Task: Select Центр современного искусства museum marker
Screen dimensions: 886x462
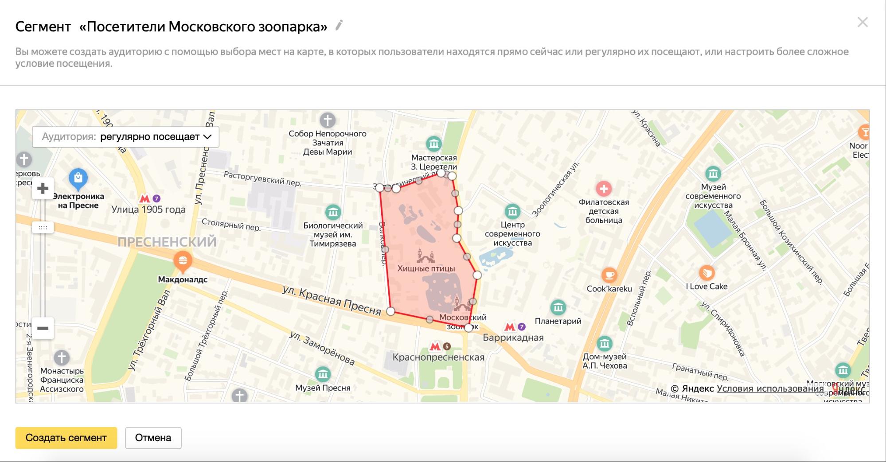Action: coord(512,211)
